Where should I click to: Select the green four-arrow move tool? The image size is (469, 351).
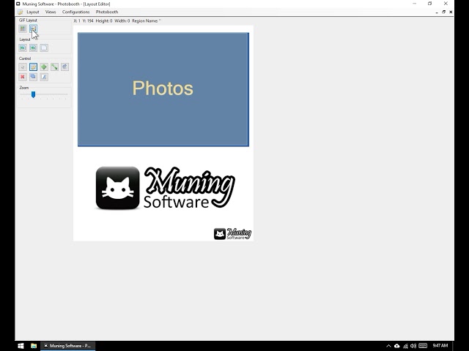coord(44,67)
